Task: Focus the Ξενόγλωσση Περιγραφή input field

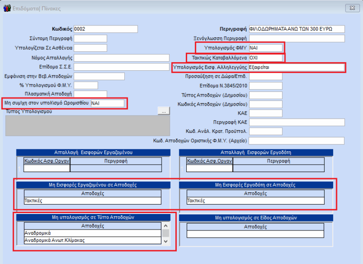Action: click(296, 39)
